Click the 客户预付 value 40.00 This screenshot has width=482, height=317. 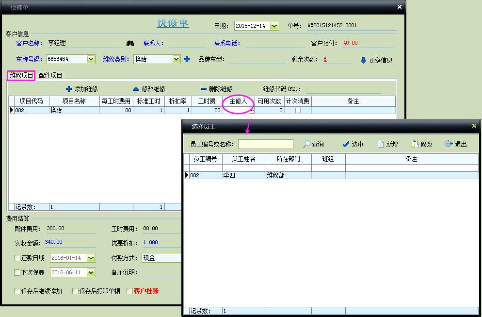click(x=350, y=43)
